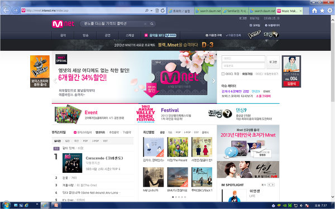
Task: Open the 나인 tvN drama banner
Action: (x=248, y=169)
